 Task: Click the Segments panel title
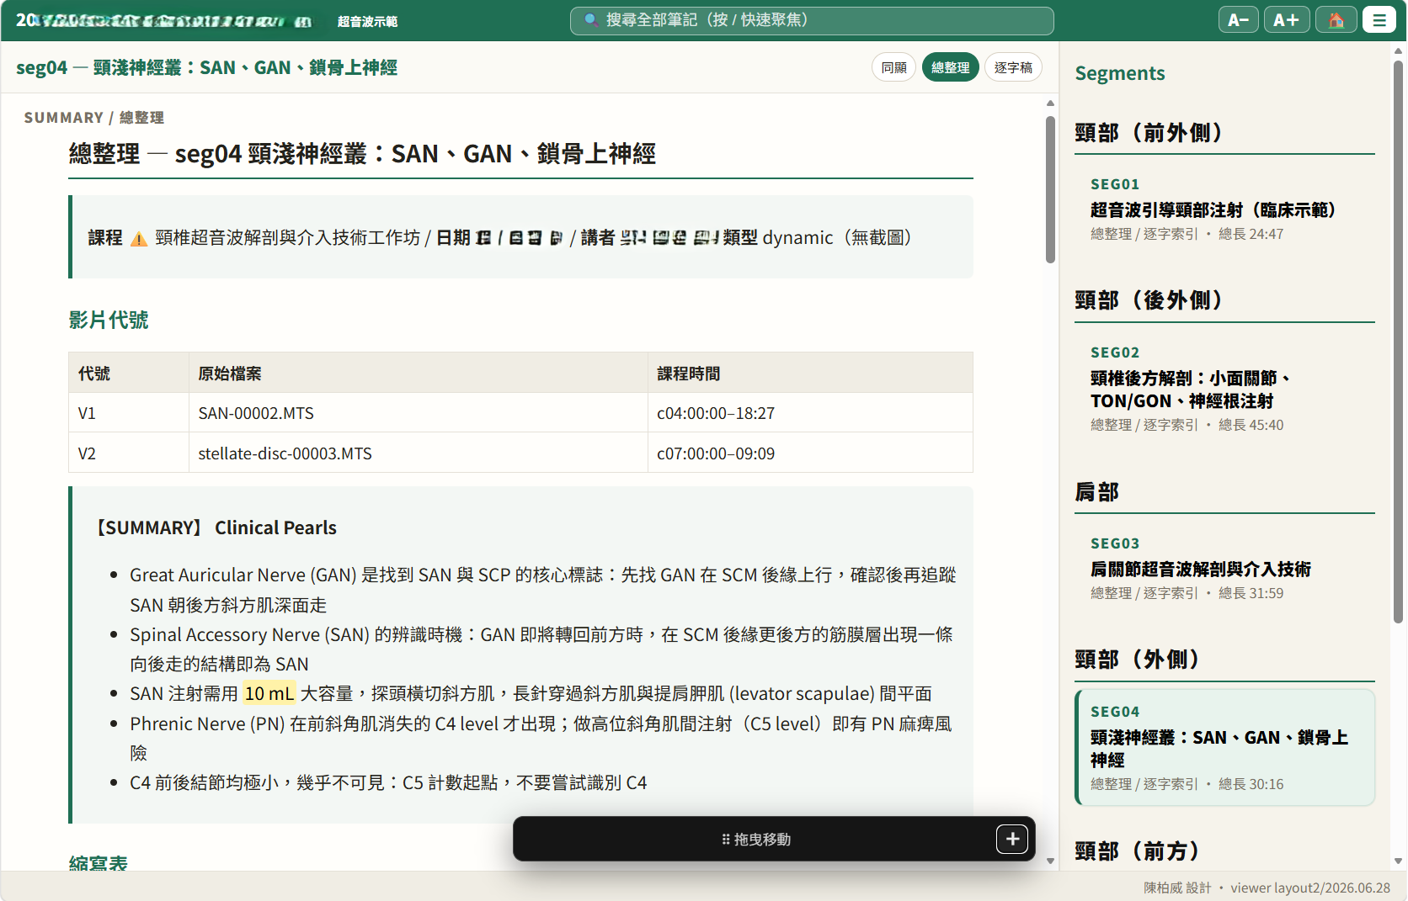[x=1120, y=73]
